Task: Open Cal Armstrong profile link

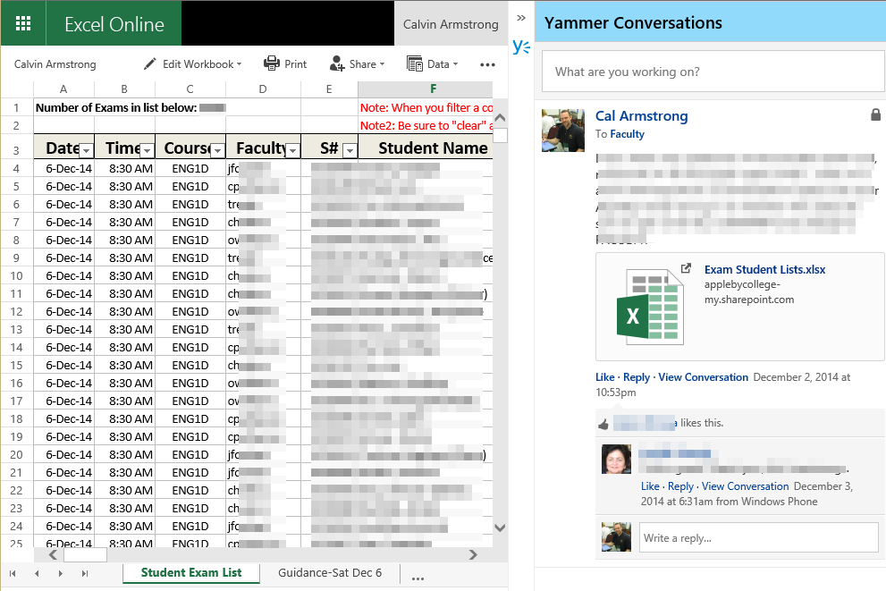Action: [x=641, y=116]
